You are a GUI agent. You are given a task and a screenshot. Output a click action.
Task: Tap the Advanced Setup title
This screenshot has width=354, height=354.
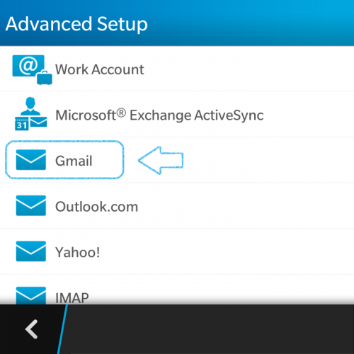coord(76,24)
